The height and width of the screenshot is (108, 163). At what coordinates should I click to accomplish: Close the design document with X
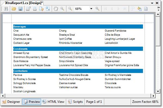click(157, 3)
